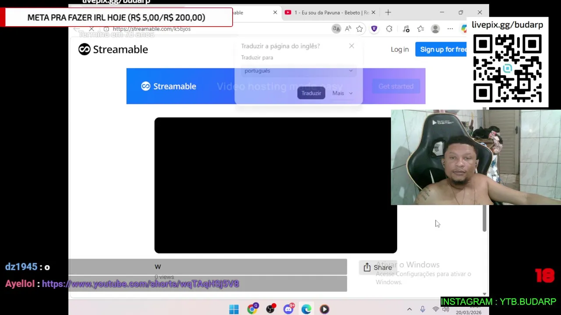The image size is (561, 315).
Task: Close the Eu sou da Pavuna YouTube tab
Action: 373,12
